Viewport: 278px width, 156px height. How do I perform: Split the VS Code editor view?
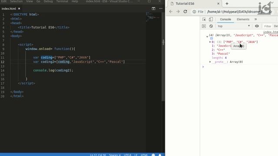point(153,9)
